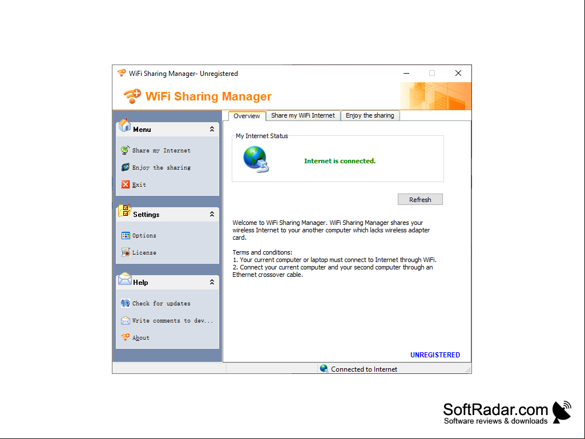Click the resize grip in status bar corner
This screenshot has width=585, height=439.
point(468,370)
